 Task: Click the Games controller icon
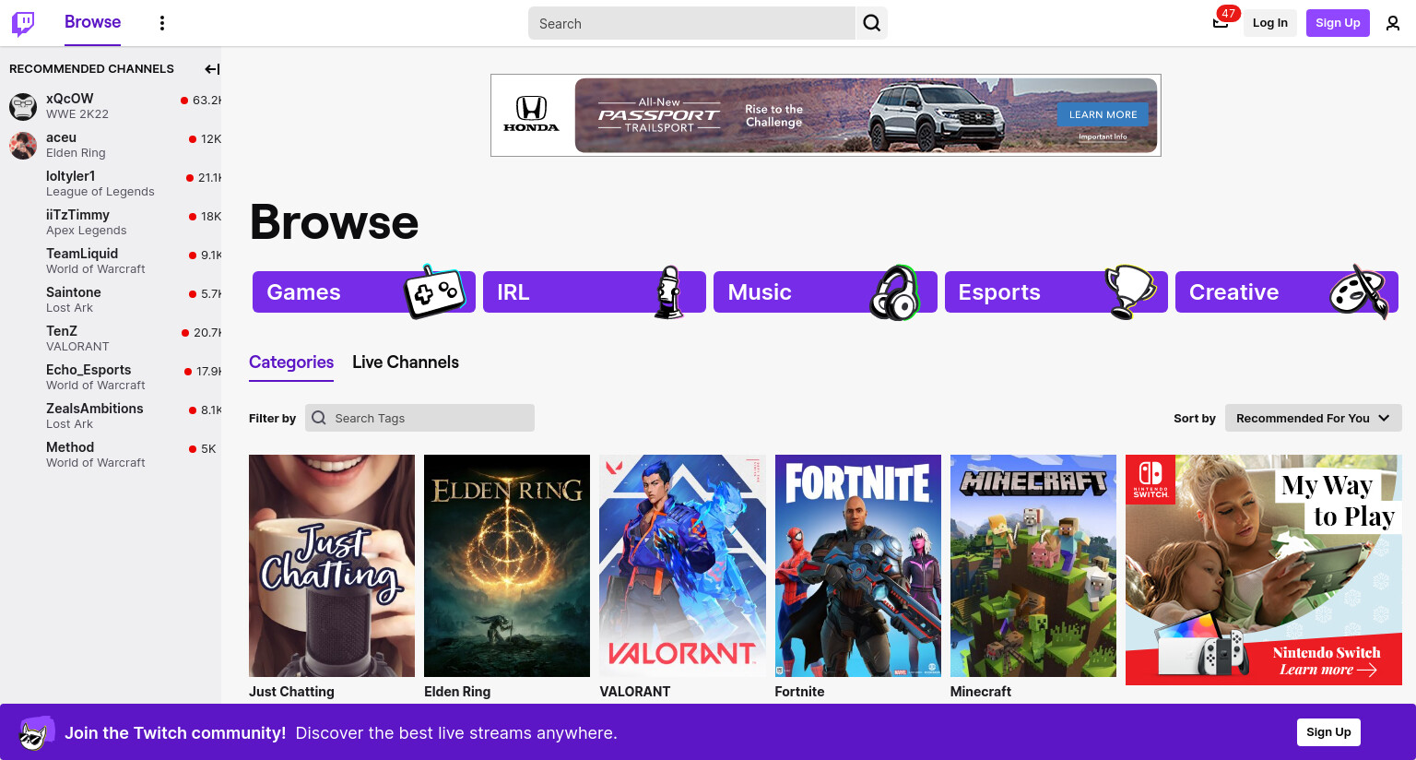(x=434, y=291)
